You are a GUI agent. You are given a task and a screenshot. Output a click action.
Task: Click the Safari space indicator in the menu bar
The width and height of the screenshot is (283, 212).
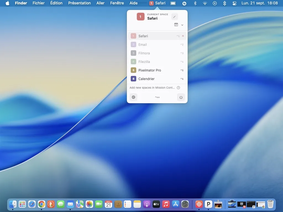(157, 3)
